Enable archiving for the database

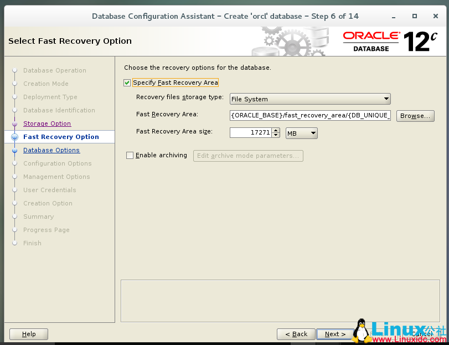click(130, 155)
